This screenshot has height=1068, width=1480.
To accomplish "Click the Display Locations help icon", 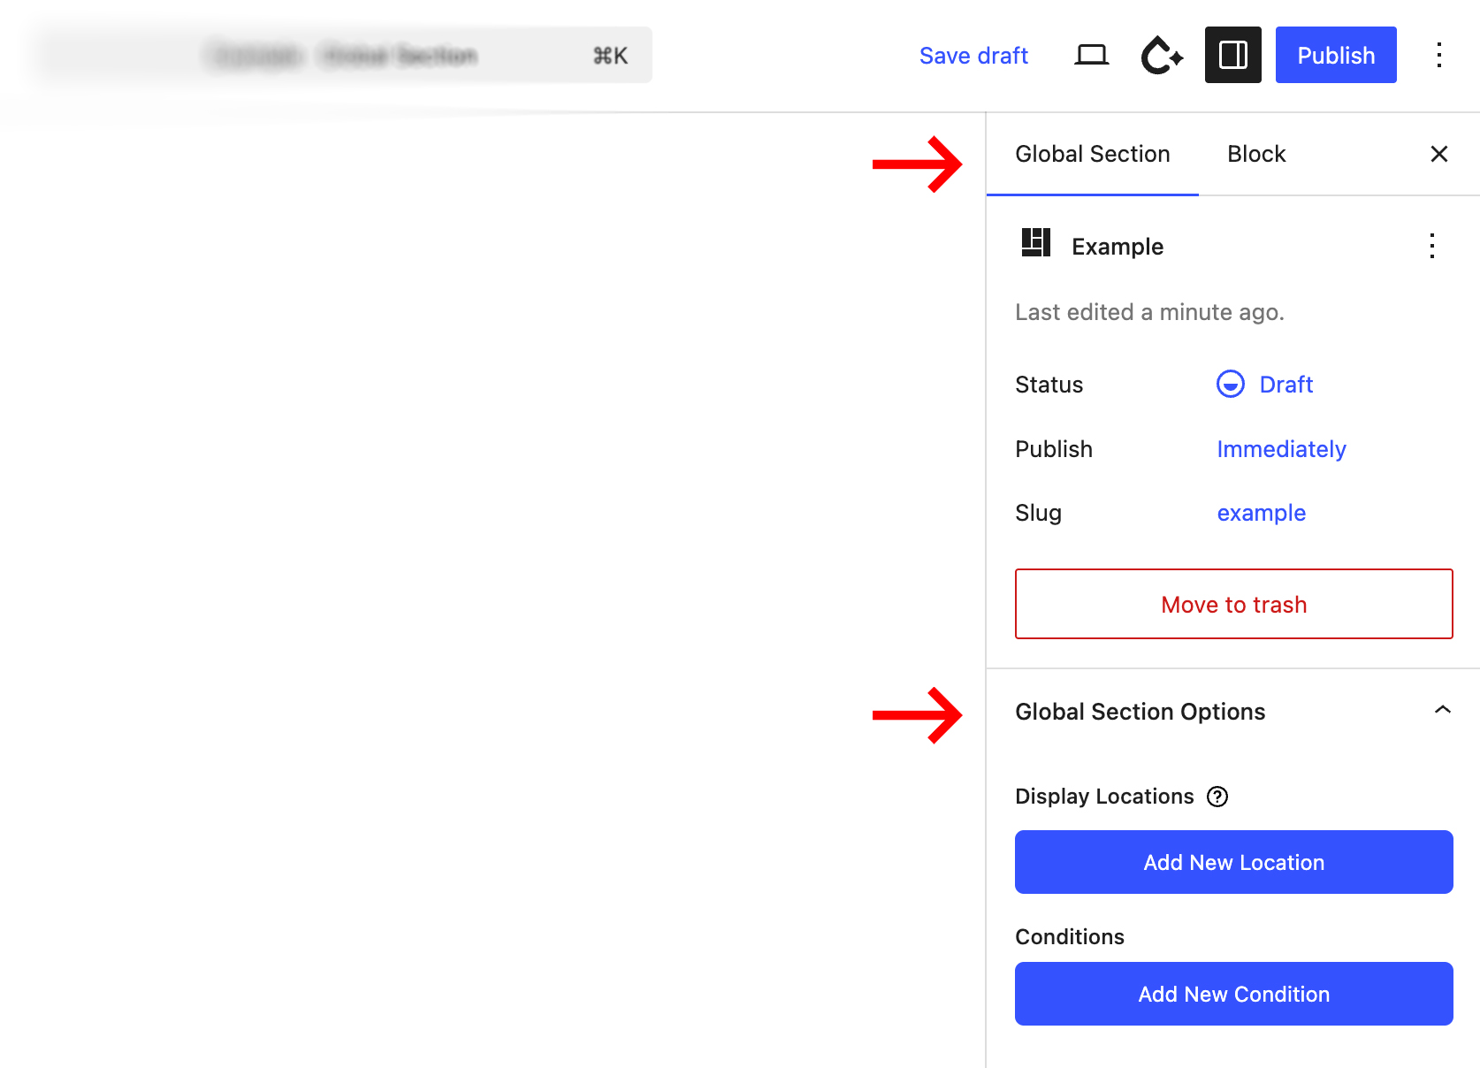I will [1217, 797].
